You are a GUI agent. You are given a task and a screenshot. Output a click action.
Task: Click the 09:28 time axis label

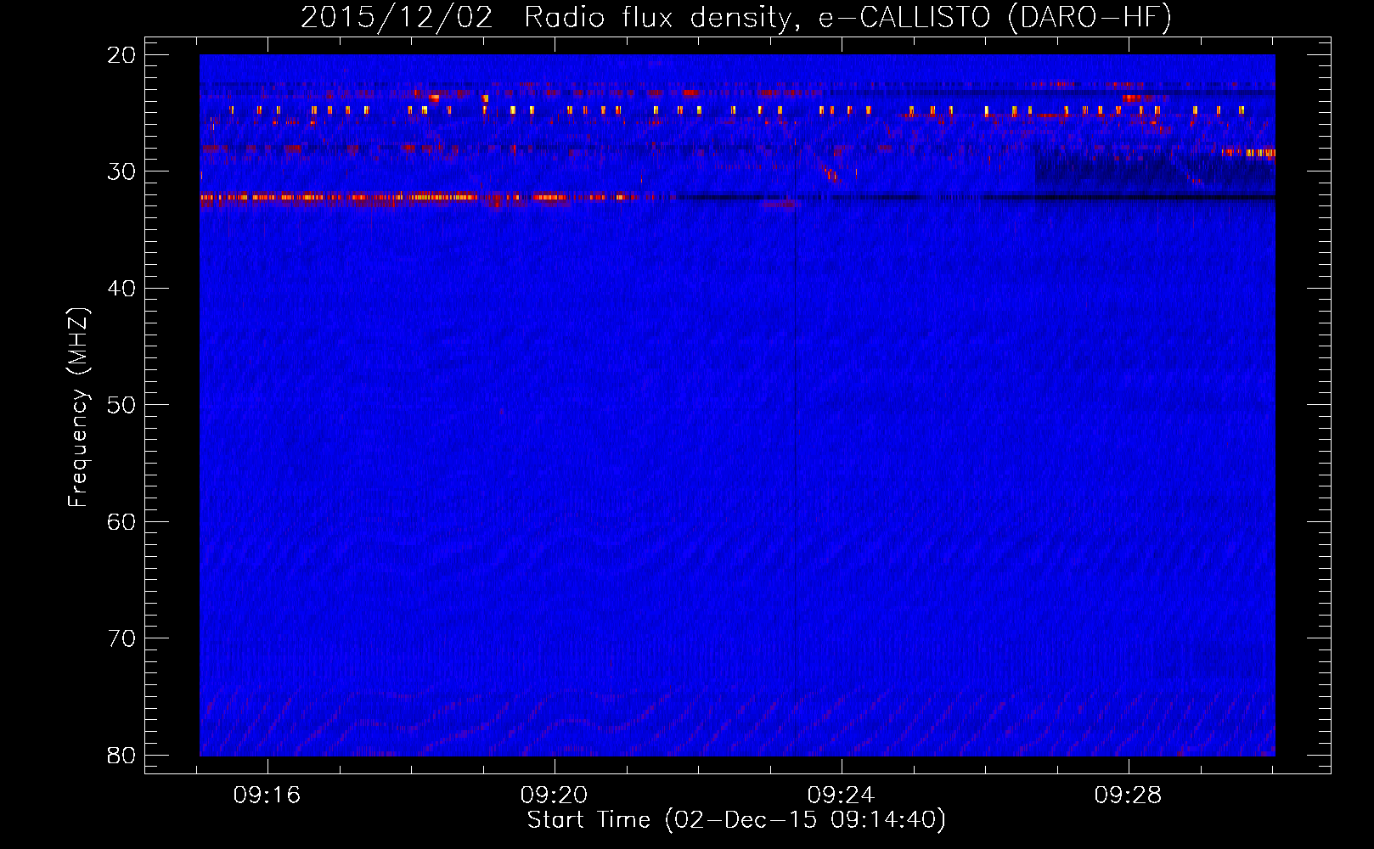tap(1128, 796)
